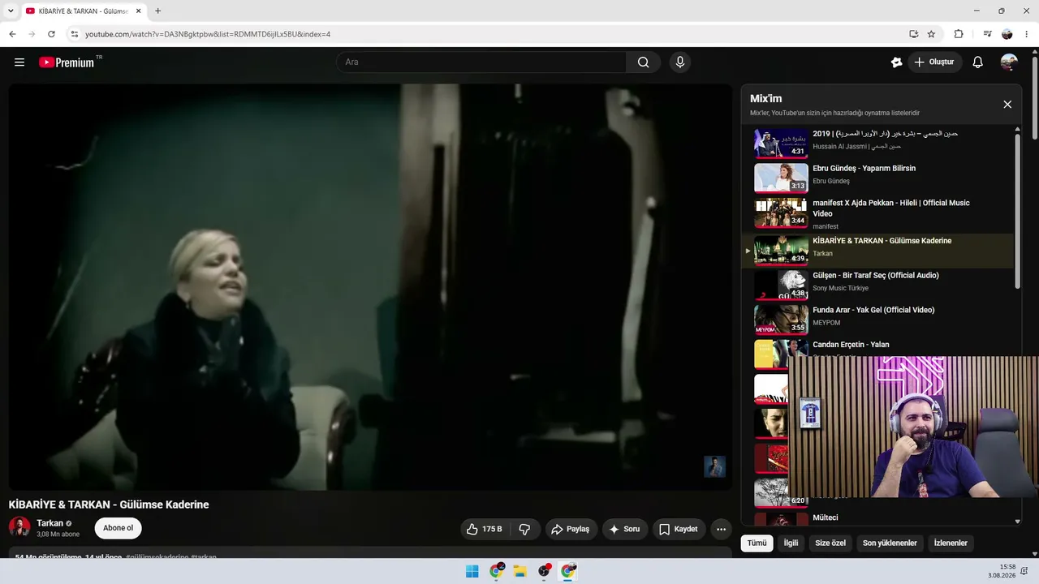Close the KİBARİYE & TARKAN tab
This screenshot has width=1039, height=584.
point(139,11)
